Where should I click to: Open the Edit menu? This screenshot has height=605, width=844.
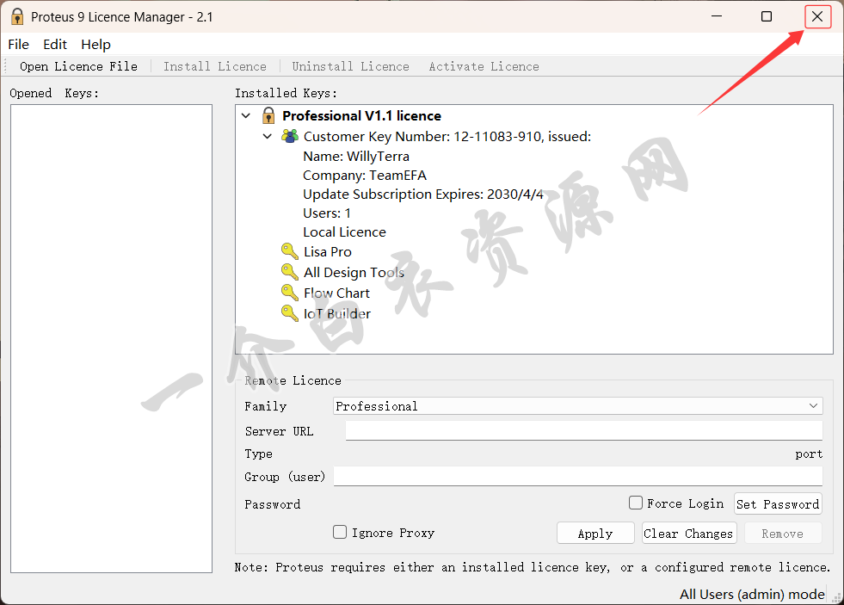[x=55, y=44]
